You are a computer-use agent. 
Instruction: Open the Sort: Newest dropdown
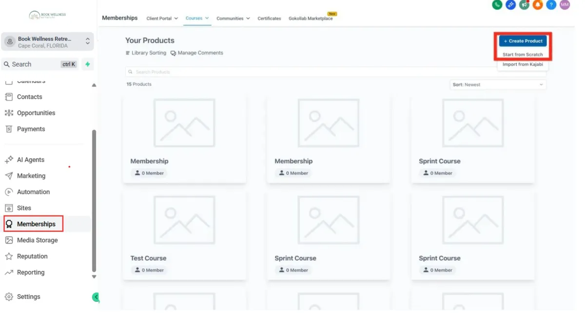point(498,85)
